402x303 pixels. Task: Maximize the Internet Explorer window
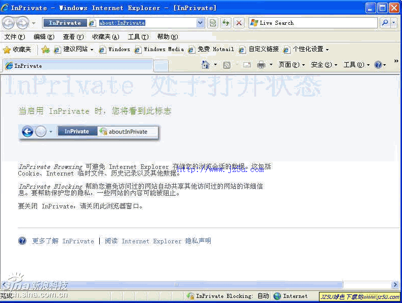(382, 8)
